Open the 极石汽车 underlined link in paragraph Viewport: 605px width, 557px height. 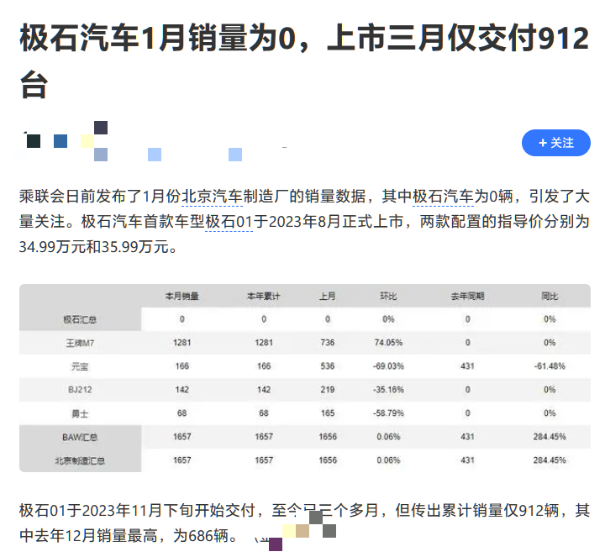pyautogui.click(x=443, y=197)
